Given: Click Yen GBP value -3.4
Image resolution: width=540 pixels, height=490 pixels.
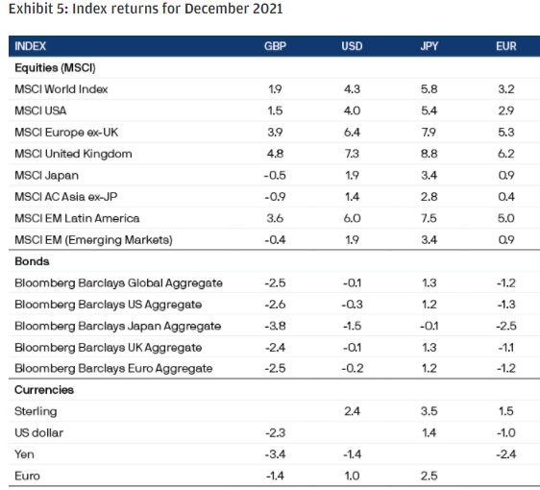Looking at the screenshot, I should click(x=275, y=454).
